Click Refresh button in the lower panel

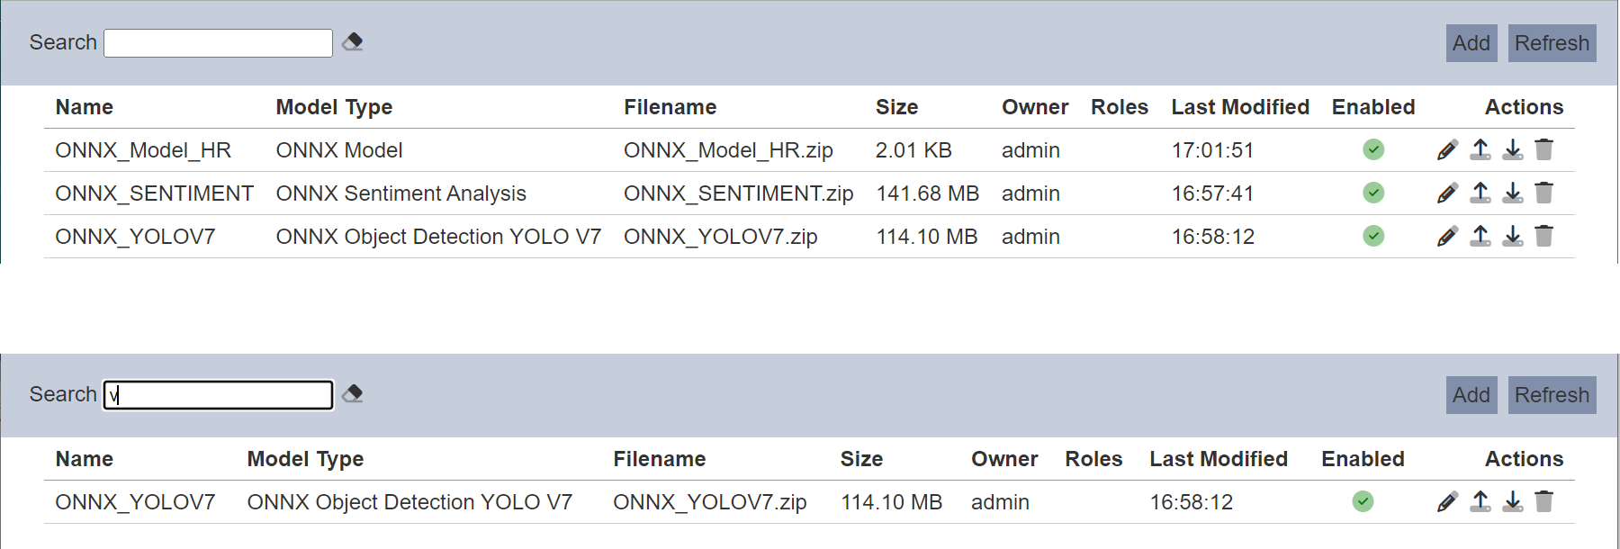coord(1552,395)
